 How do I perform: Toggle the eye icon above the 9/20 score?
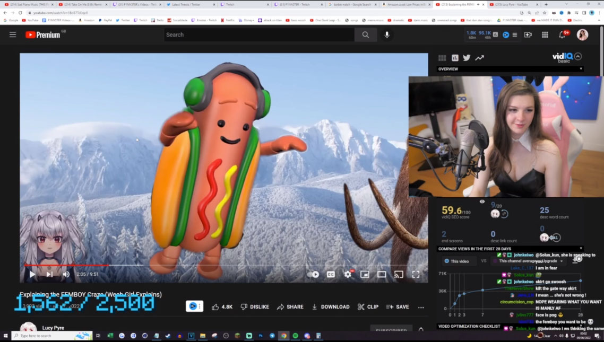click(x=482, y=201)
